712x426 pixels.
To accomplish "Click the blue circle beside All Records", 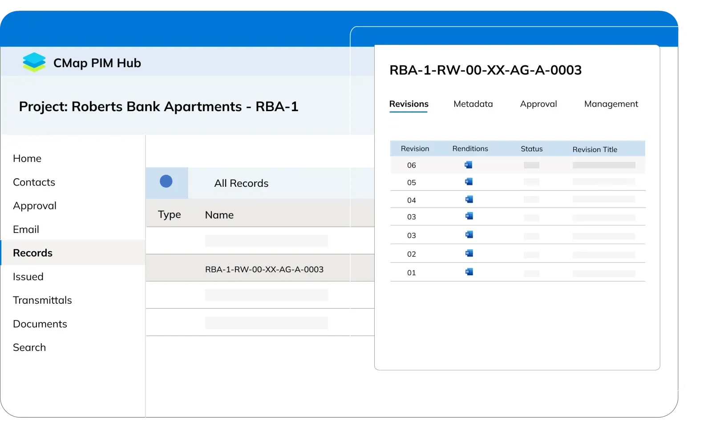I will coord(166,181).
